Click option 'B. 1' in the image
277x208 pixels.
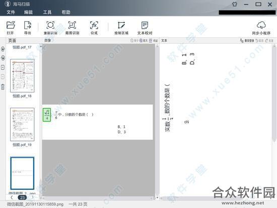121,127
